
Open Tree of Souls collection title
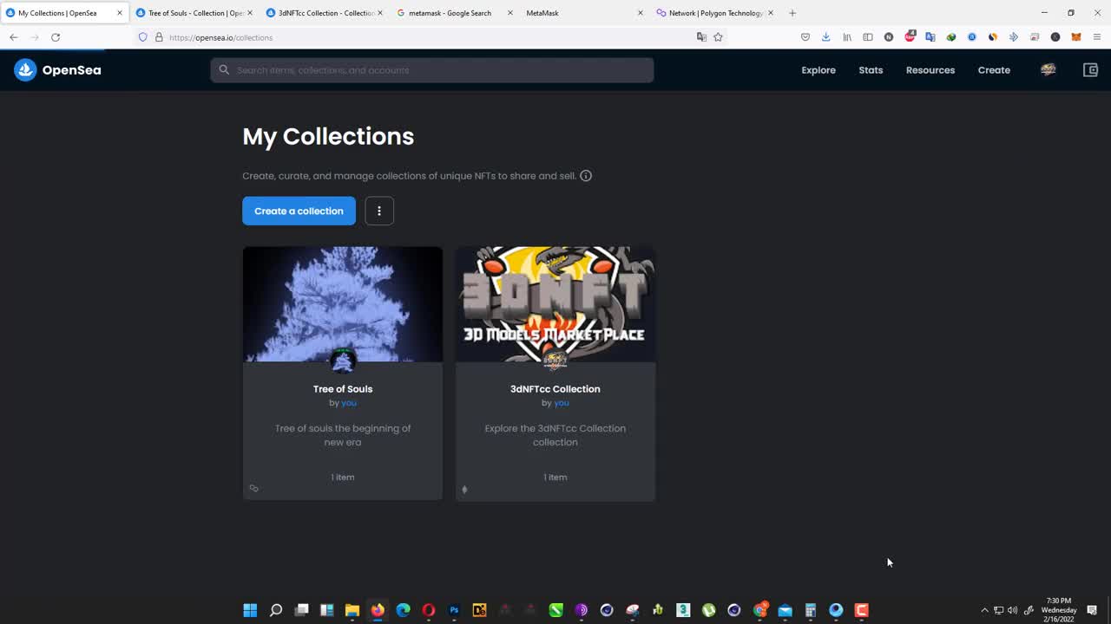(x=343, y=389)
